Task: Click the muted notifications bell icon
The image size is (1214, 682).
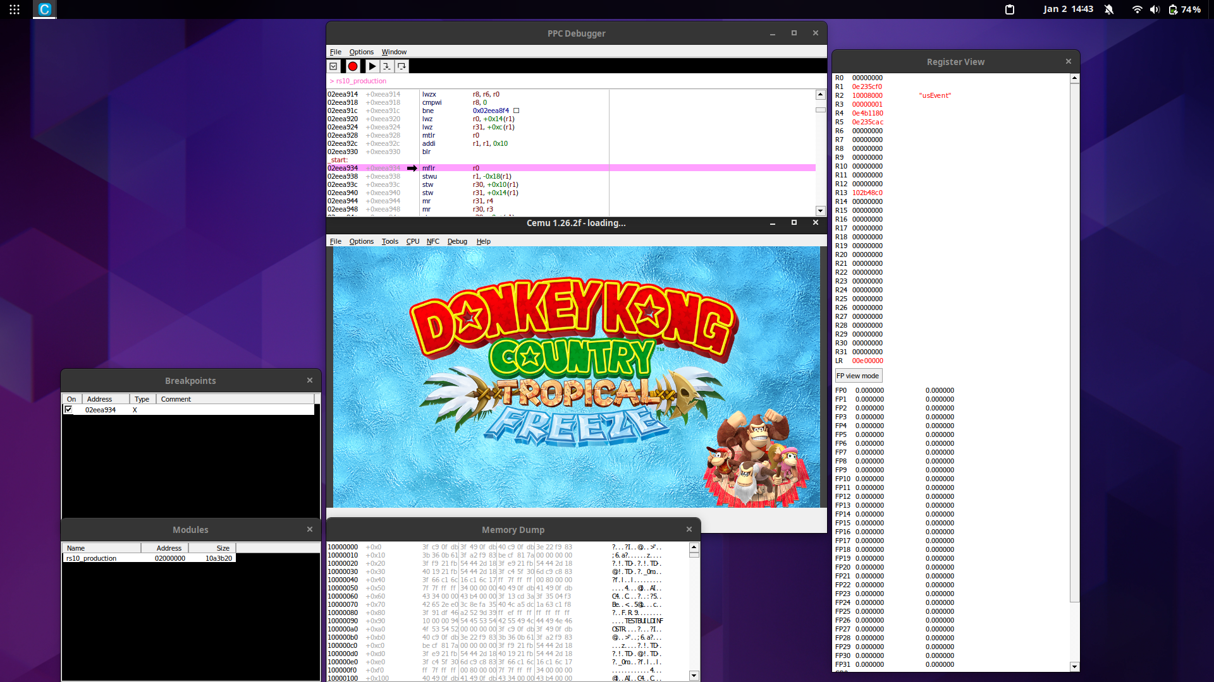Action: [x=1109, y=9]
